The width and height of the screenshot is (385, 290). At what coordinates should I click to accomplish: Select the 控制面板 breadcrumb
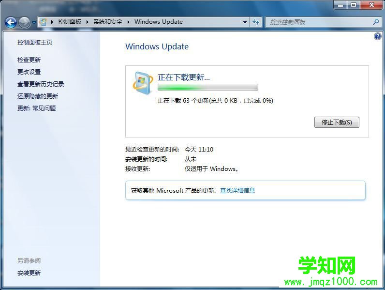click(70, 22)
